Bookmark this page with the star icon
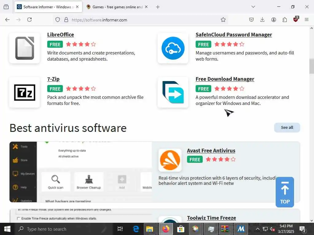 (223, 20)
